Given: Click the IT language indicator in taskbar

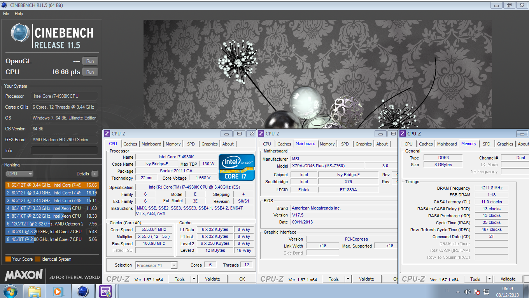Looking at the screenshot, I should 447,291.
